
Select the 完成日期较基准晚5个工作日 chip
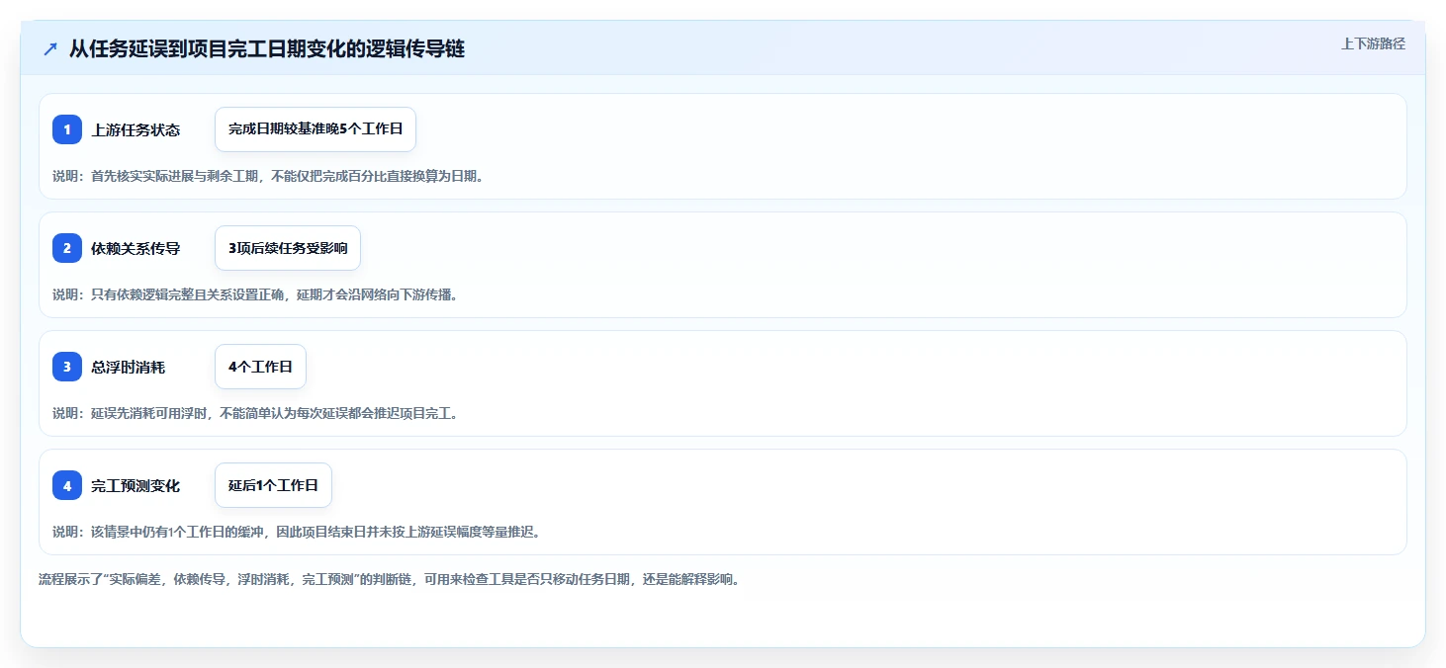[316, 129]
